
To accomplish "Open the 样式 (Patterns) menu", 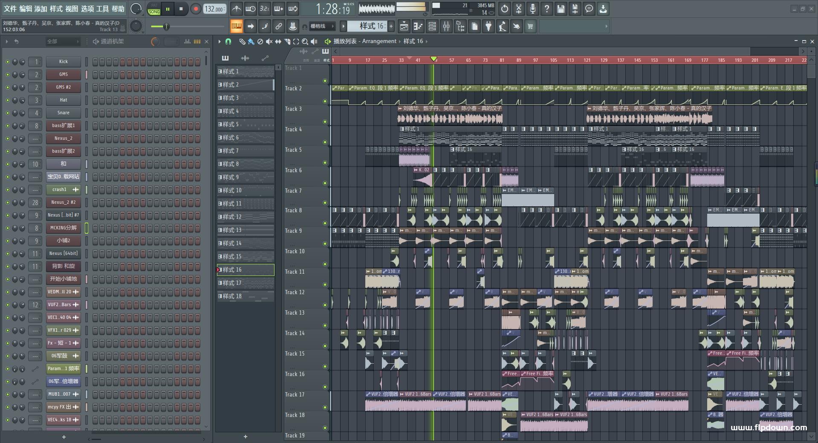I will coord(56,9).
